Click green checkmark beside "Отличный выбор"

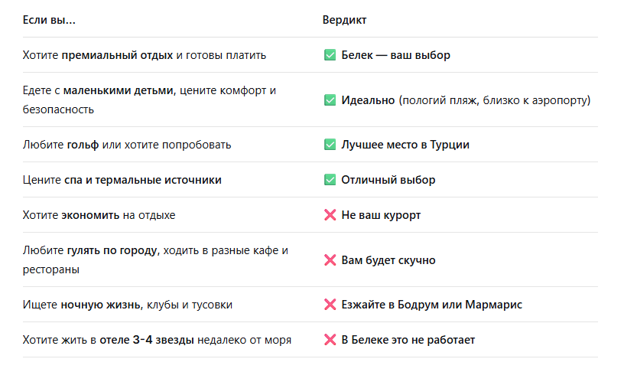(330, 180)
